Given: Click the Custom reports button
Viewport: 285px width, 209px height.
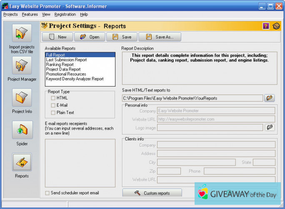Looking at the screenshot, I should click(152, 193).
